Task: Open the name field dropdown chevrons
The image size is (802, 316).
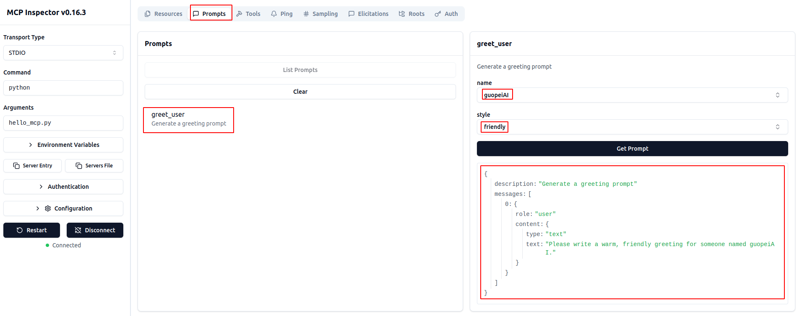Action: [x=778, y=95]
